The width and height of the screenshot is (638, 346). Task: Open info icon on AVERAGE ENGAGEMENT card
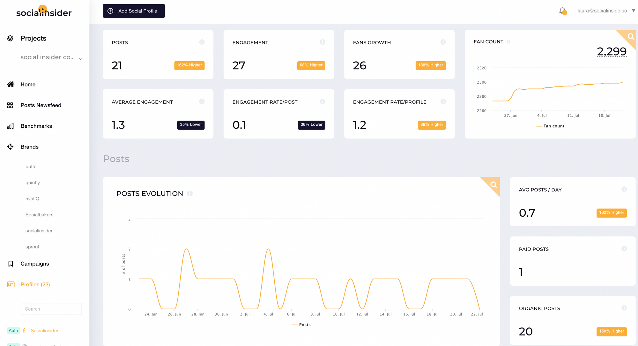[x=202, y=102]
